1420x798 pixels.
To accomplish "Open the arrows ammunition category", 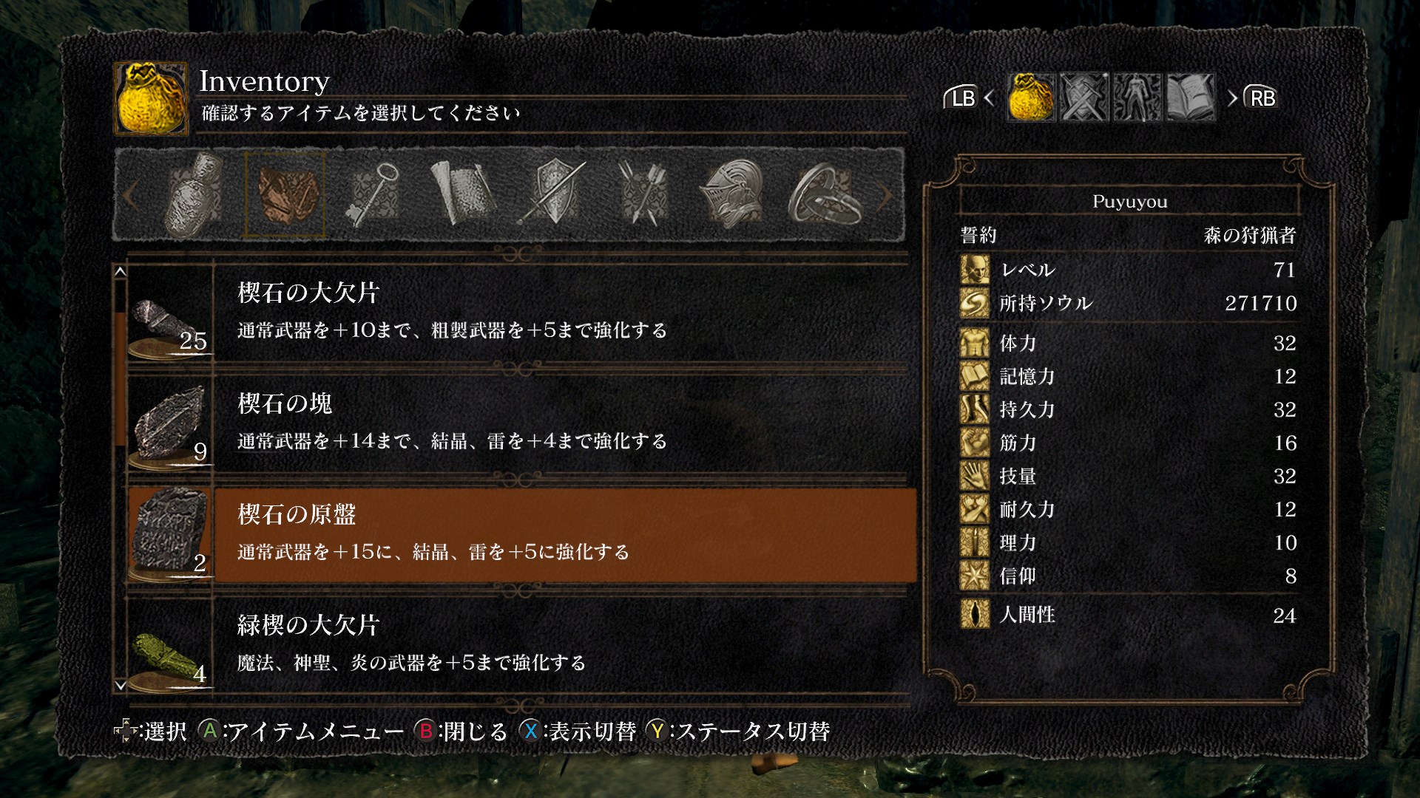I will click(643, 194).
